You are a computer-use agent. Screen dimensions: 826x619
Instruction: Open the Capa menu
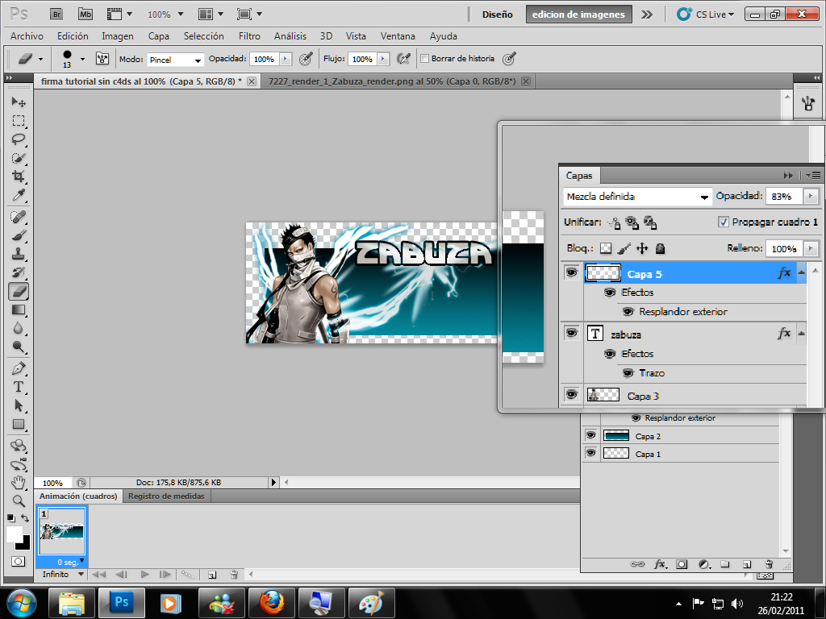pos(159,36)
